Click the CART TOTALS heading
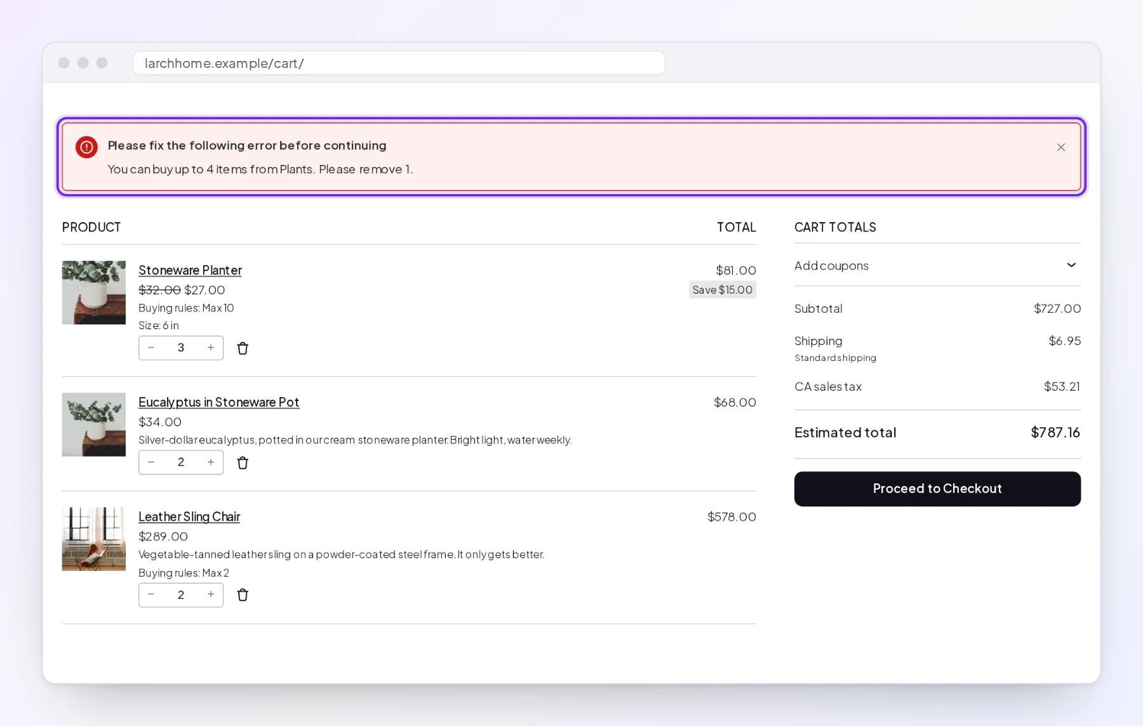The height and width of the screenshot is (727, 1143). (x=835, y=227)
